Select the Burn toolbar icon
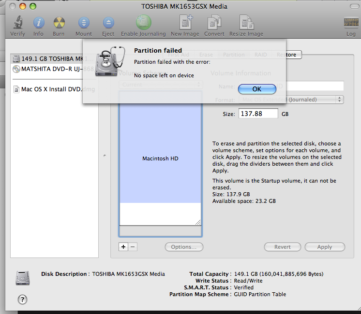 pos(59,23)
